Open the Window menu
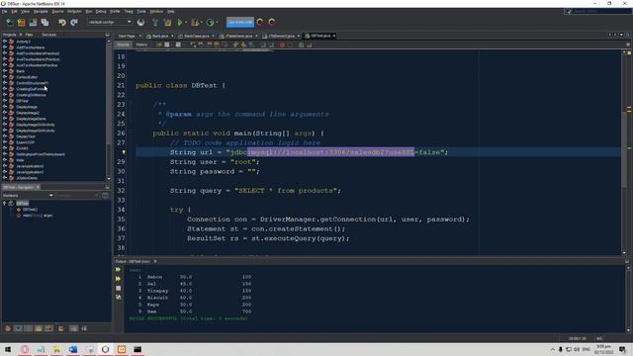Image resolution: width=633 pixels, height=356 pixels. (156, 11)
